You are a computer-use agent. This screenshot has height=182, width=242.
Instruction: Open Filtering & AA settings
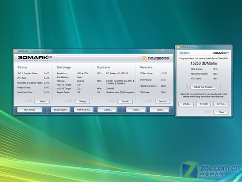click(84, 110)
